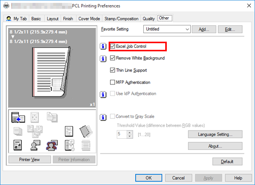
Task: Click the Add... button
Action: point(204,29)
